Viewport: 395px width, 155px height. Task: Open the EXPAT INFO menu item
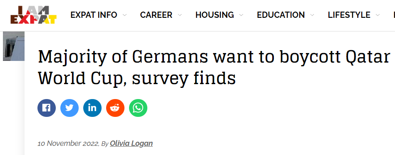pos(94,15)
